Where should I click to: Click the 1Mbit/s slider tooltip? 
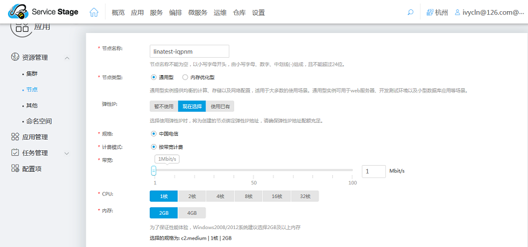point(167,159)
